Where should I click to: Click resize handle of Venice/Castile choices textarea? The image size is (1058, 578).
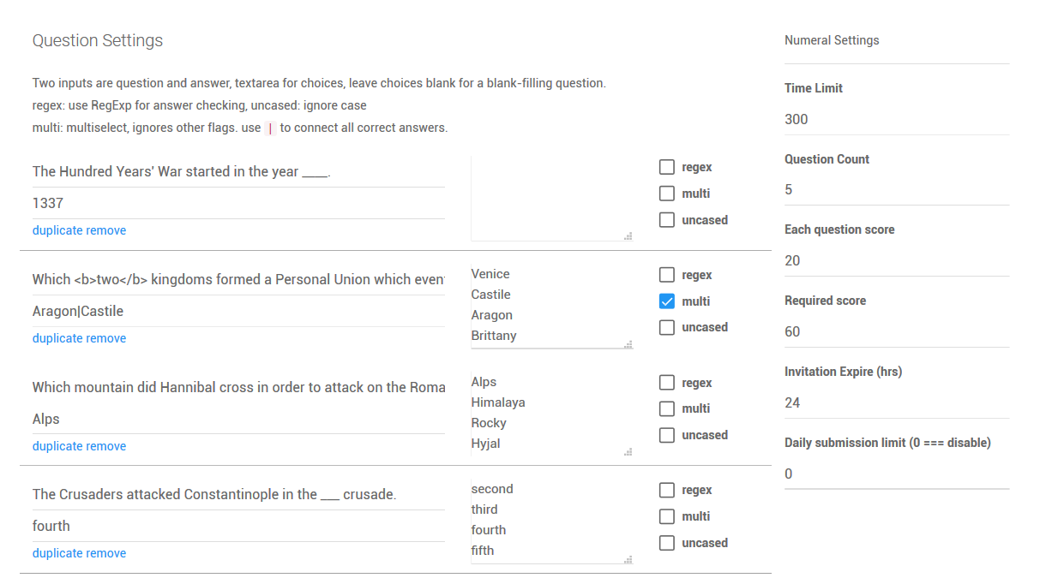tap(628, 344)
